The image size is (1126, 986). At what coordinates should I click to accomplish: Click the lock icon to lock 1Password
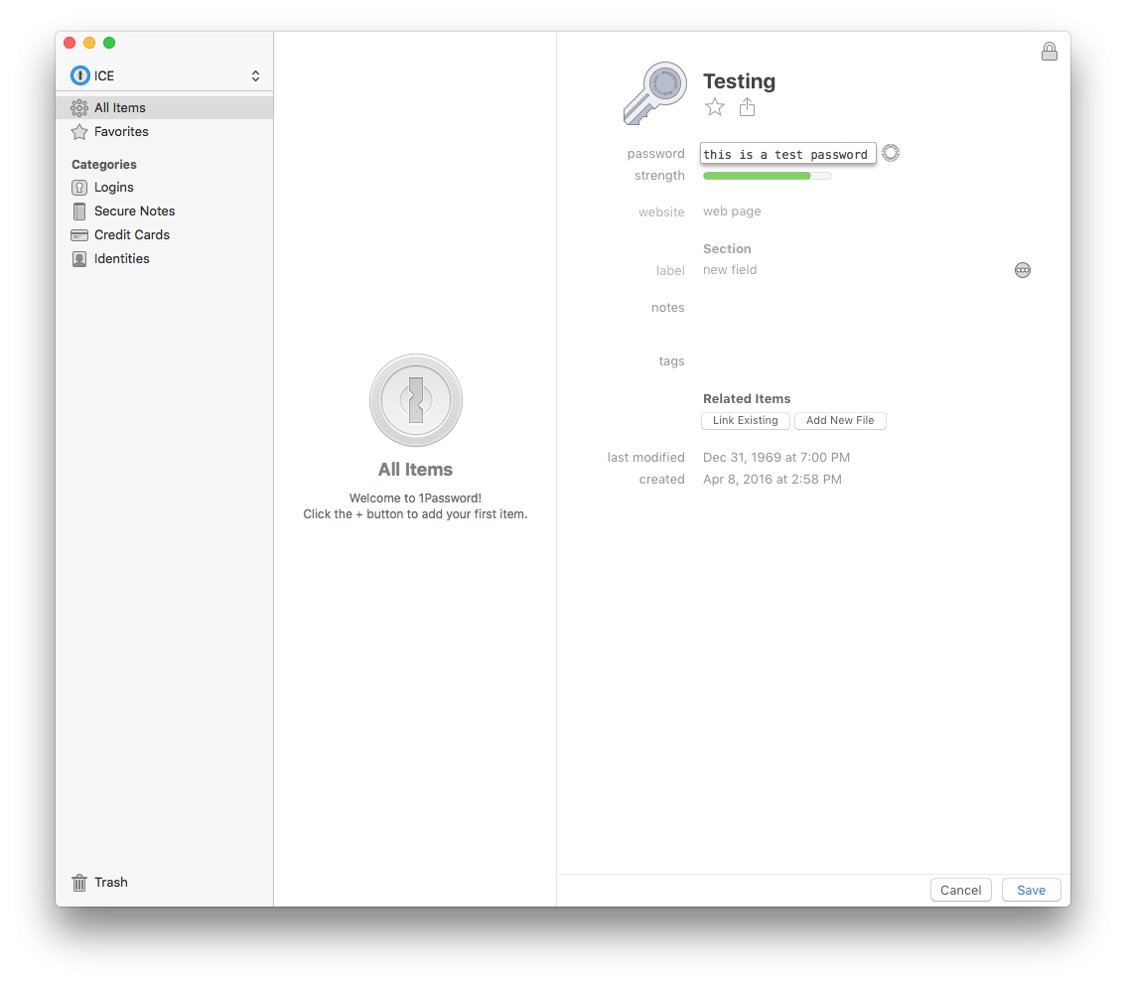pyautogui.click(x=1050, y=51)
